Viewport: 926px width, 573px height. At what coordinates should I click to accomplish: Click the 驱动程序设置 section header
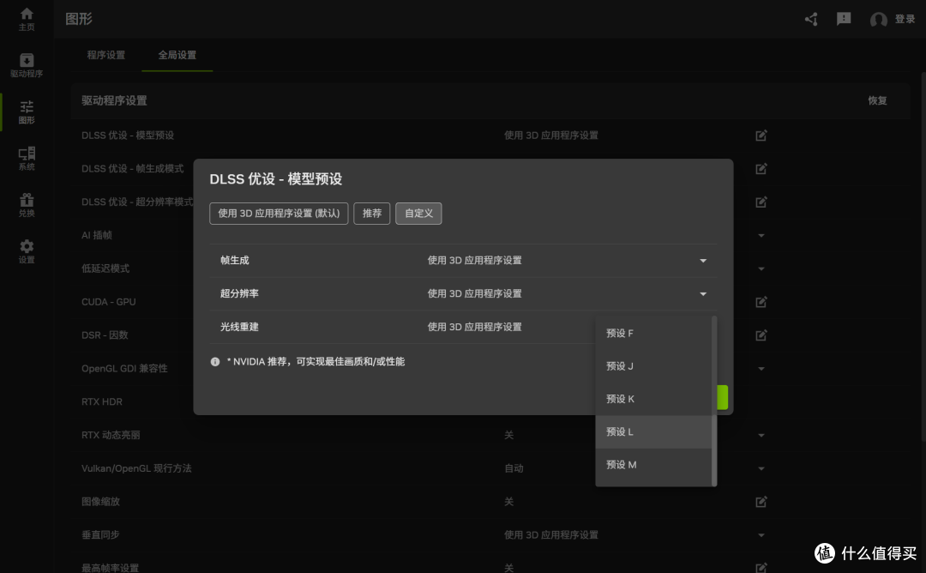coord(114,100)
